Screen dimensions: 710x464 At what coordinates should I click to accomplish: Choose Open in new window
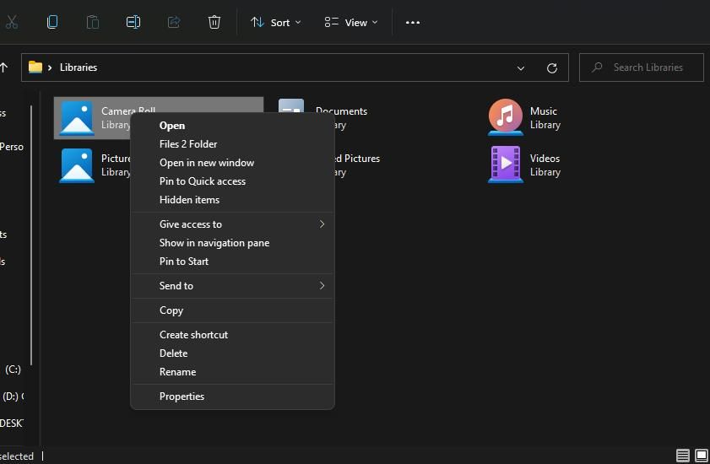[x=207, y=162]
